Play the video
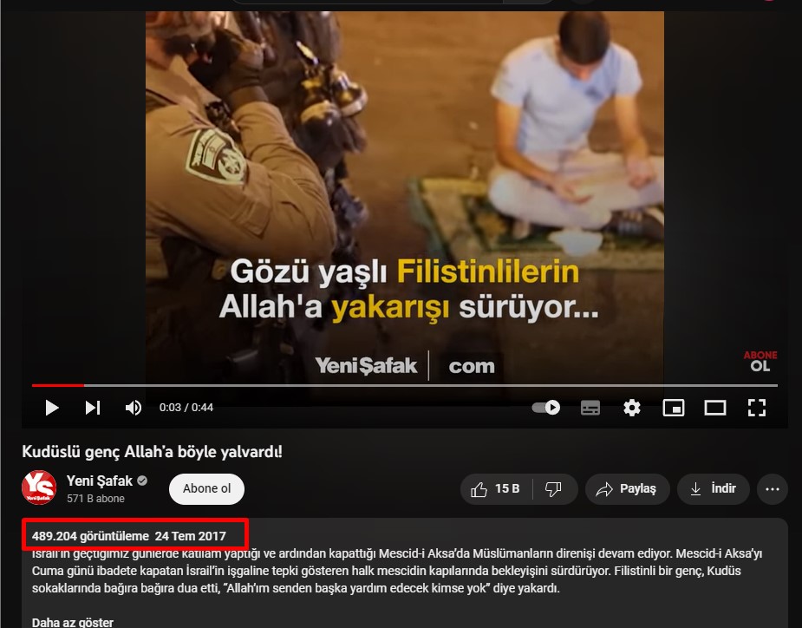 51,408
